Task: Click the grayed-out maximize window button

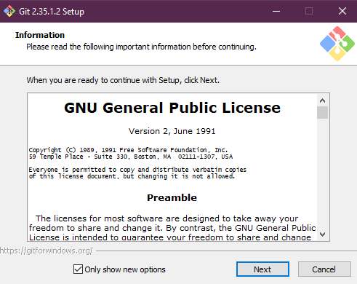Action: coord(309,11)
